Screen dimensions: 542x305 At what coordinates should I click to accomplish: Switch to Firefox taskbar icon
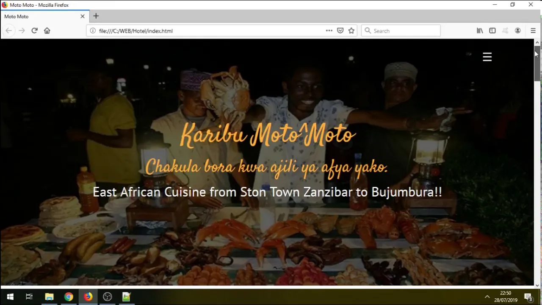88,297
